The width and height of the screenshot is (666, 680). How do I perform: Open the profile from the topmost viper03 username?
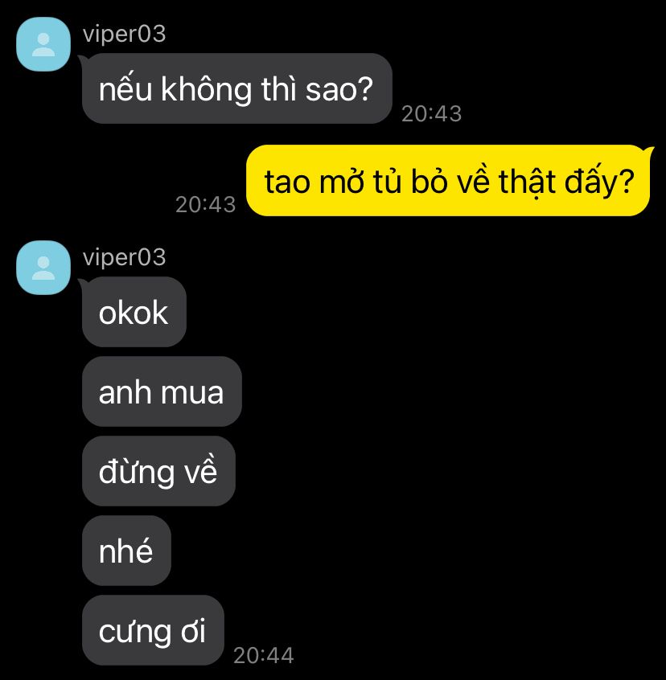(x=124, y=34)
